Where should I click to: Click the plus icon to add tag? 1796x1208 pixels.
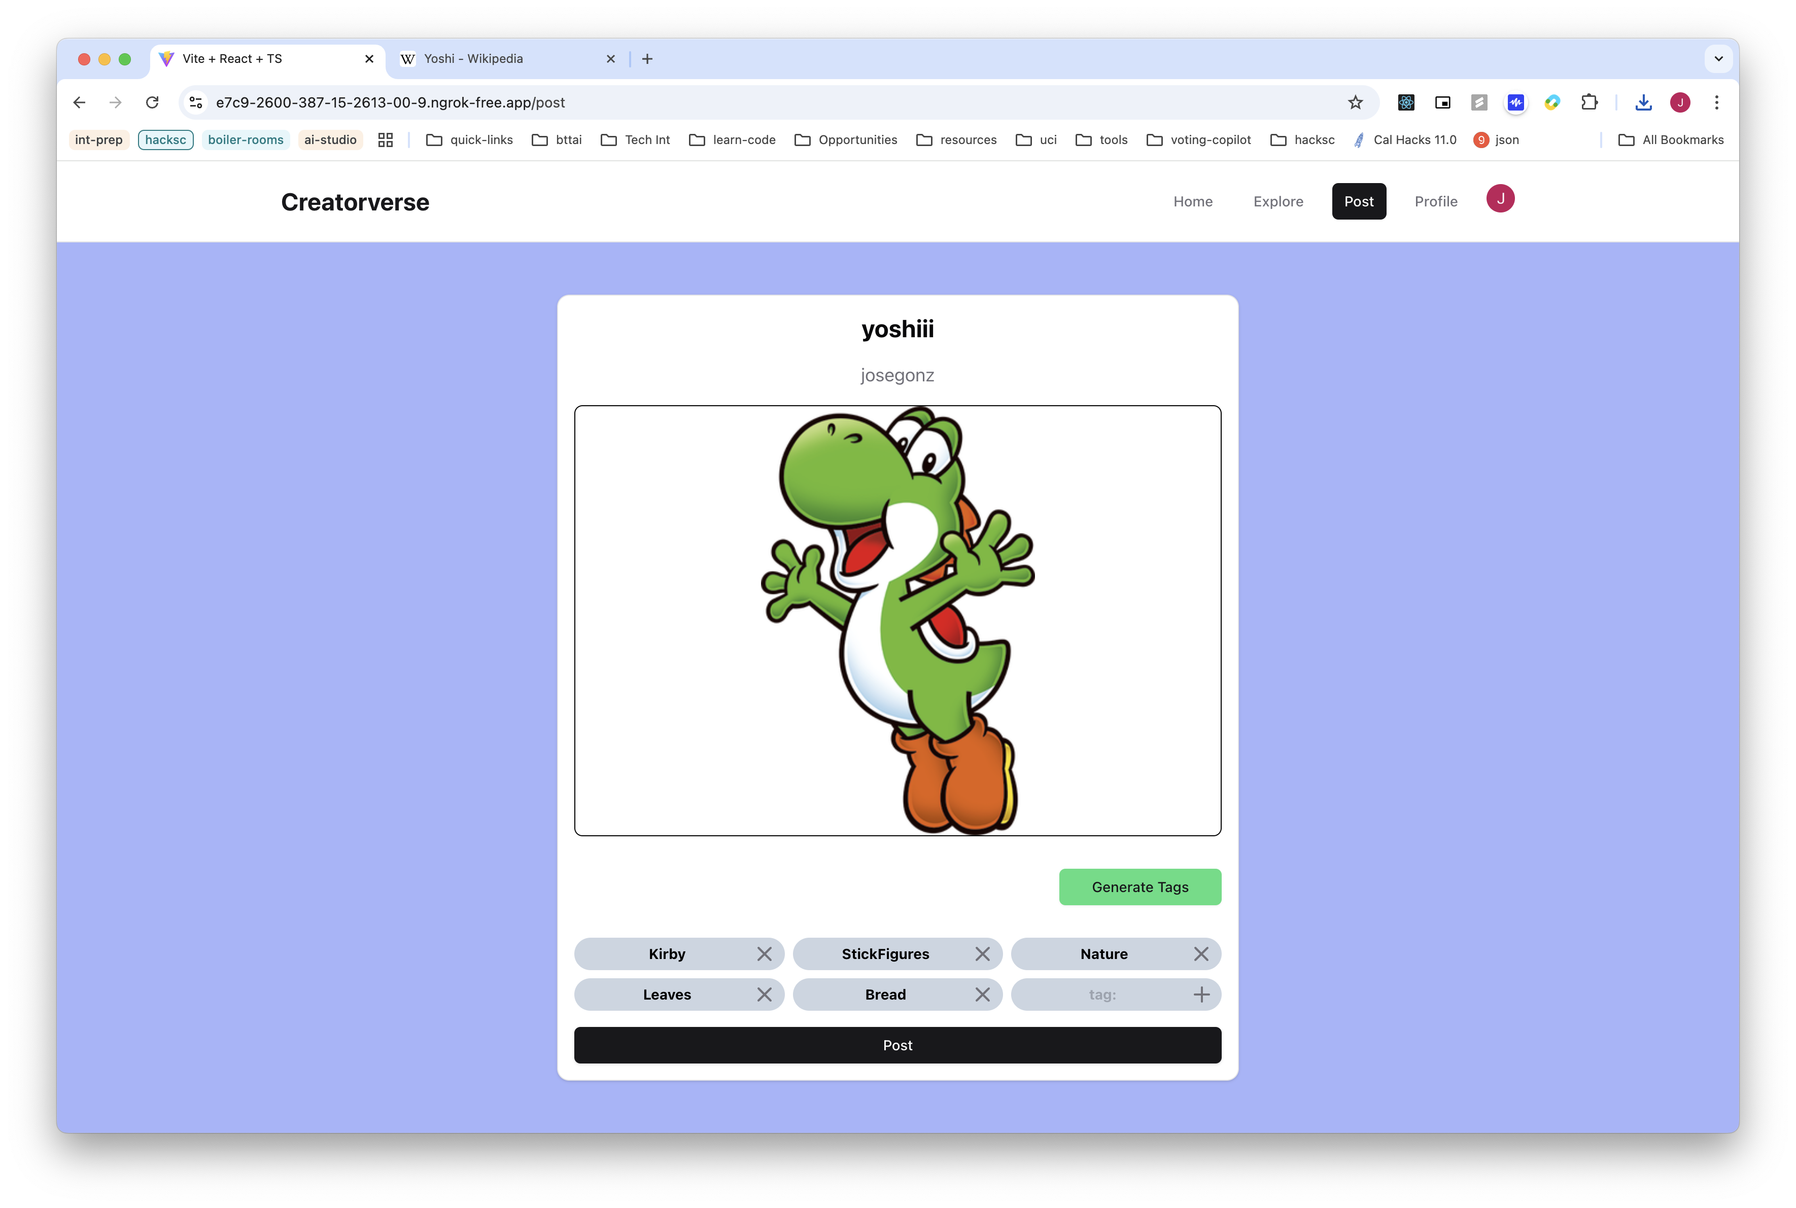(1200, 994)
